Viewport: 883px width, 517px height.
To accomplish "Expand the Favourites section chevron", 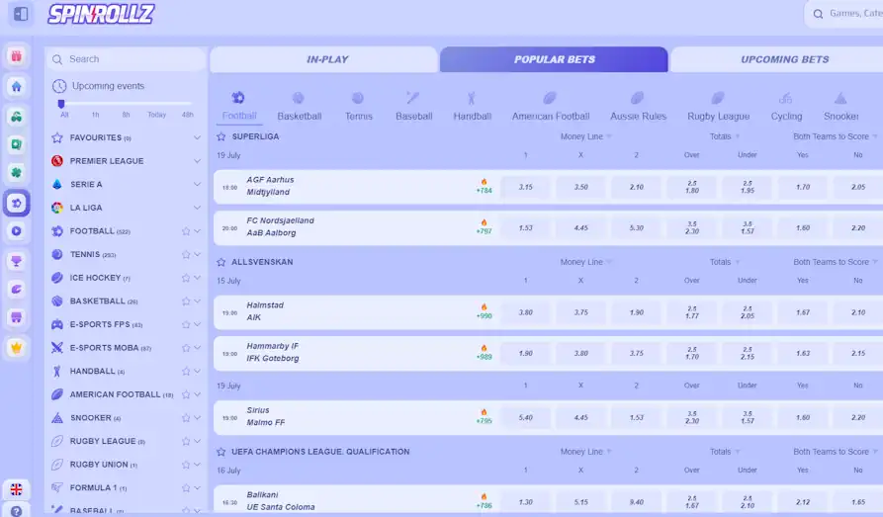I will coord(197,137).
